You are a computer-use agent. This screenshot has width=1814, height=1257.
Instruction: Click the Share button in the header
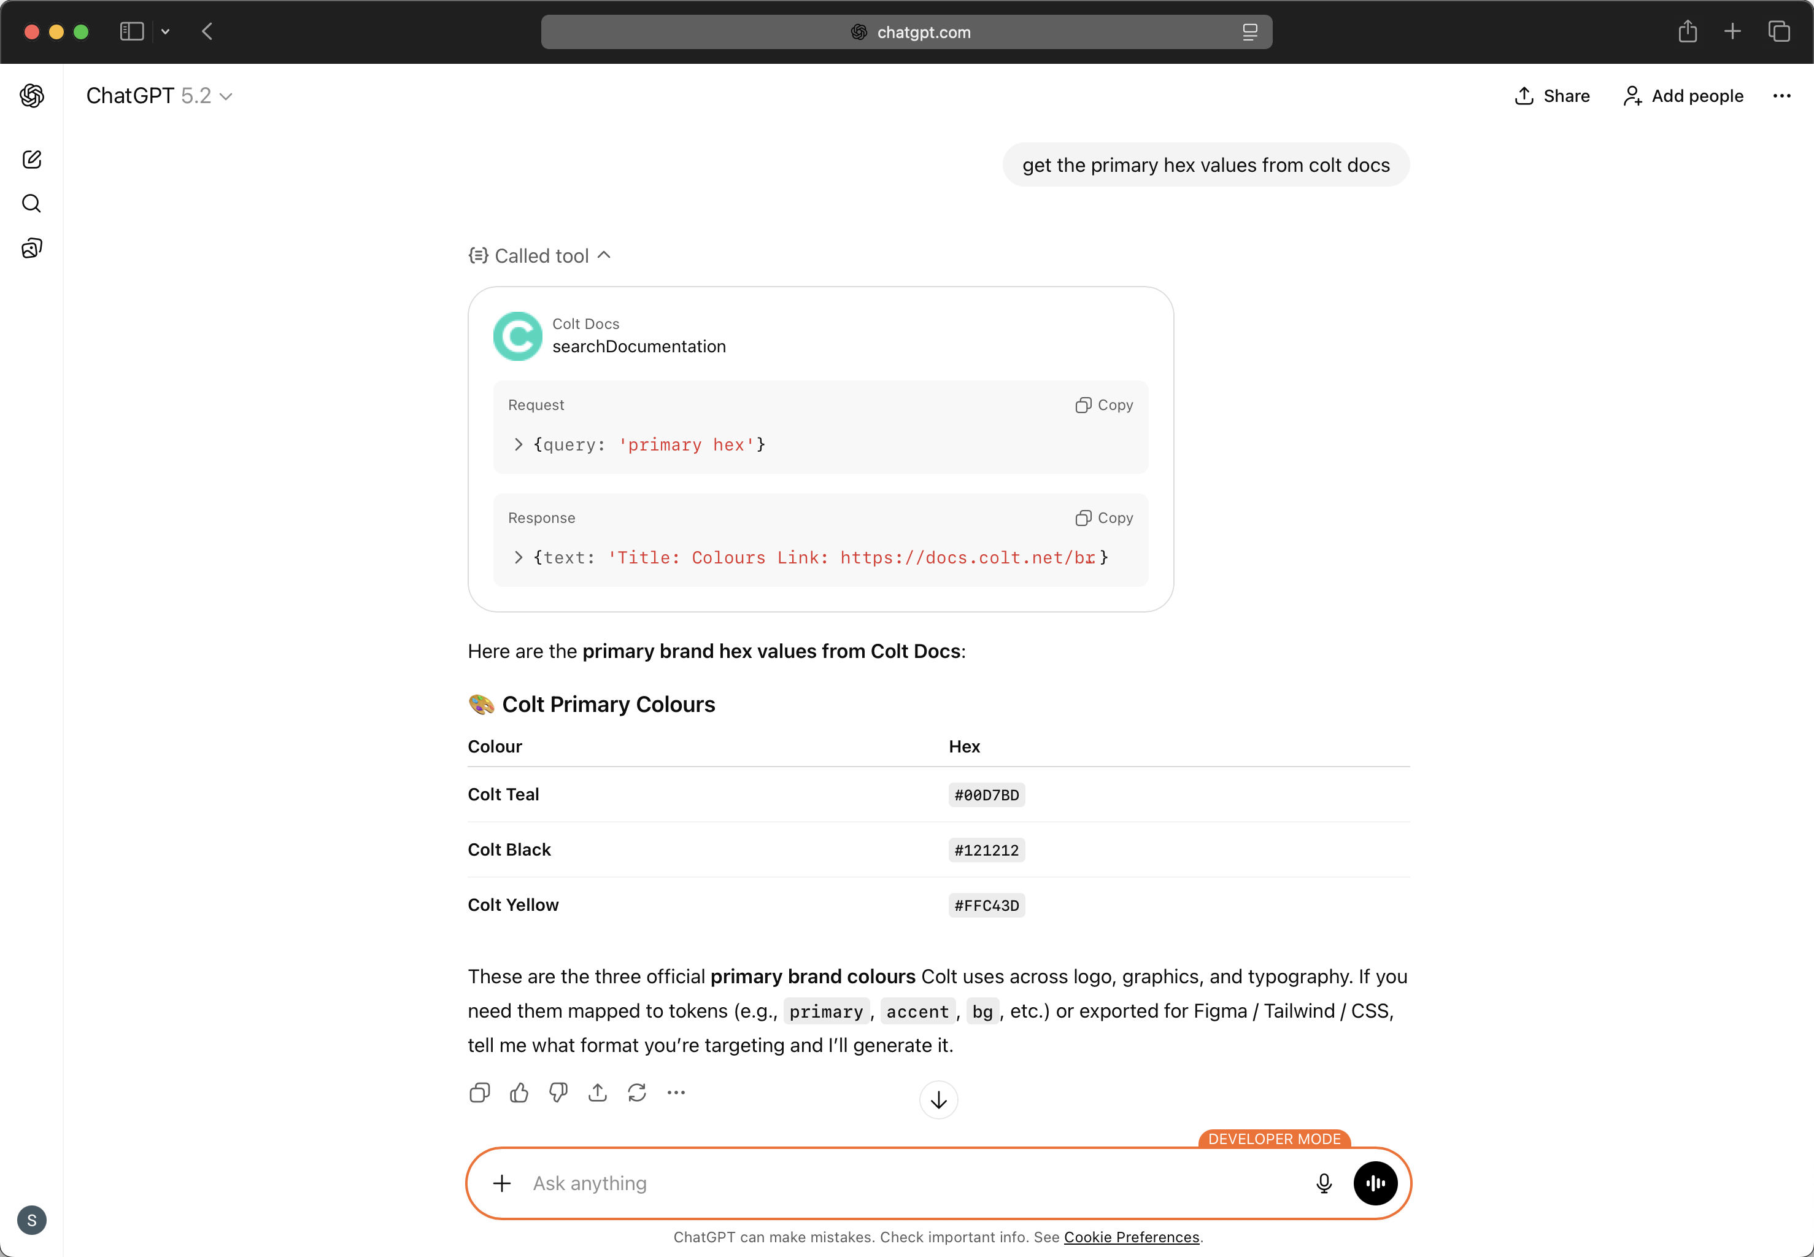(1552, 96)
